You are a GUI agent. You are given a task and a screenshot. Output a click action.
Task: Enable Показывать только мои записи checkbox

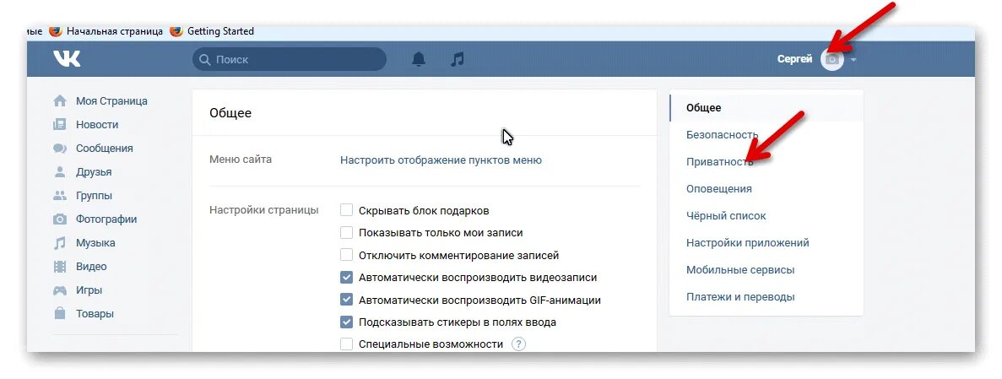tap(346, 233)
